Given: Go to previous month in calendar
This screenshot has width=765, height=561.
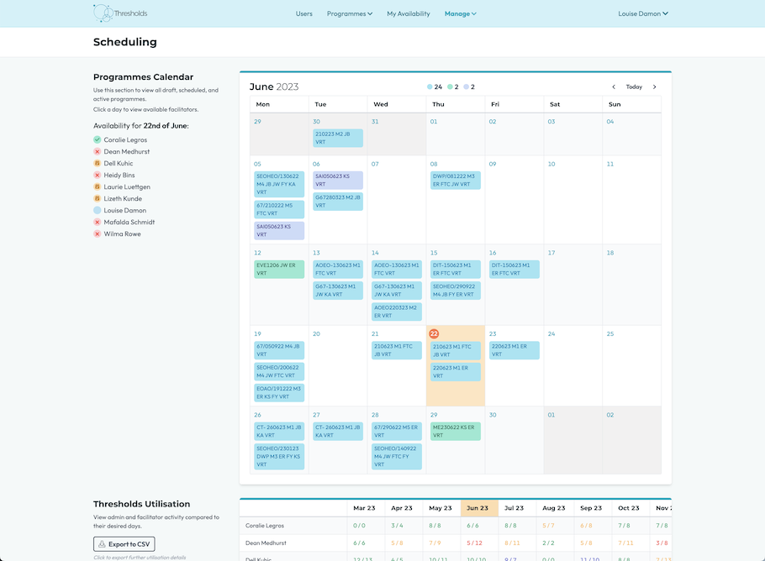Looking at the screenshot, I should tap(614, 87).
